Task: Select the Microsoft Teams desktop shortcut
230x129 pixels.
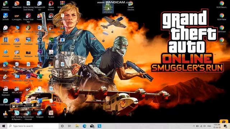Action: pos(17,42)
